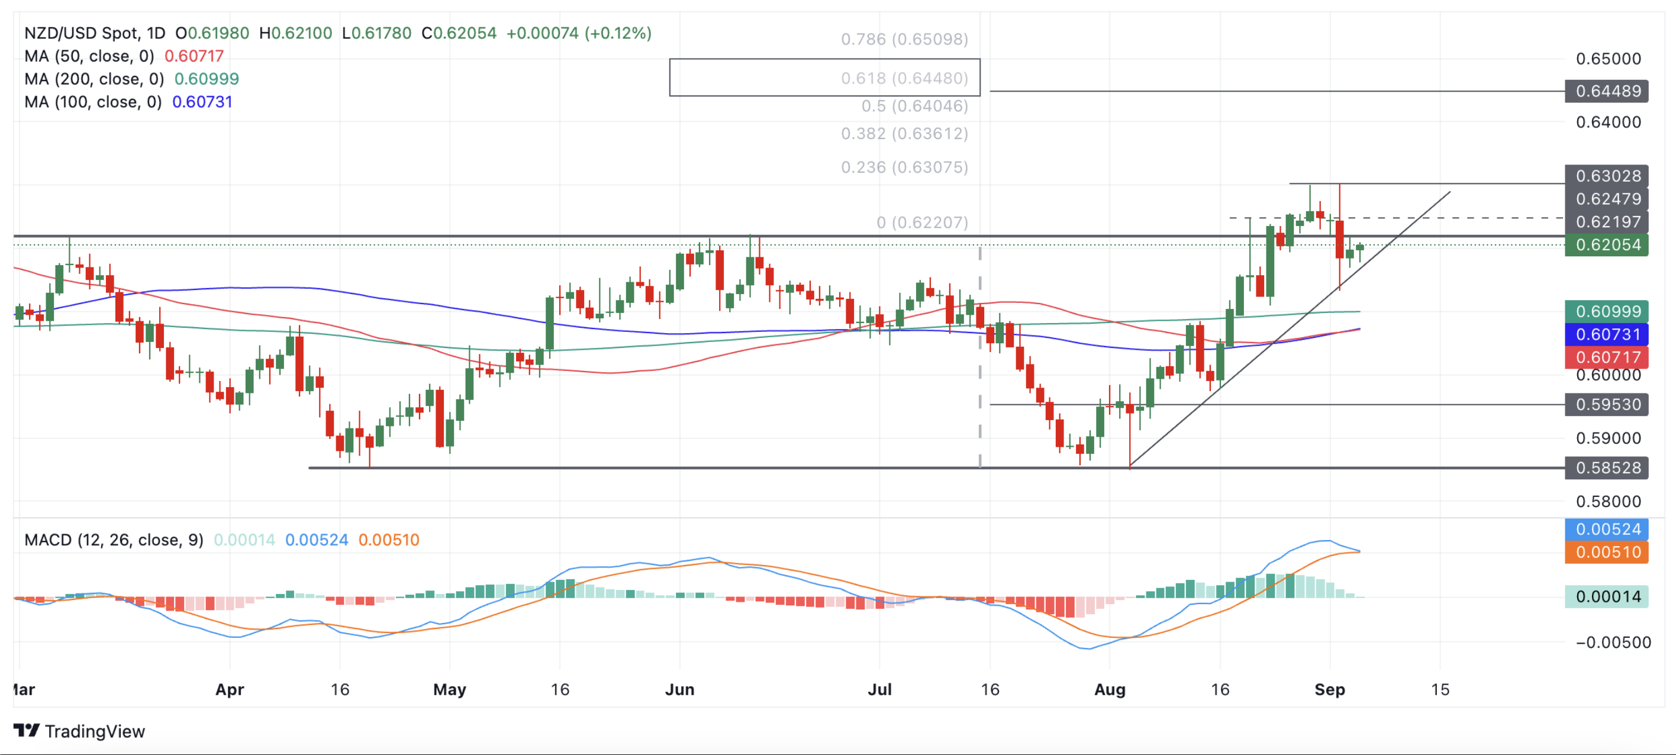This screenshot has width=1676, height=755.
Task: Click the Aug marker on time axis
Action: click(x=1109, y=689)
